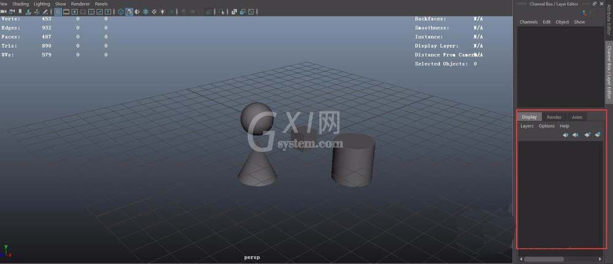Open the viewport Show menu
Screen dimensions: 613x264
60,4
